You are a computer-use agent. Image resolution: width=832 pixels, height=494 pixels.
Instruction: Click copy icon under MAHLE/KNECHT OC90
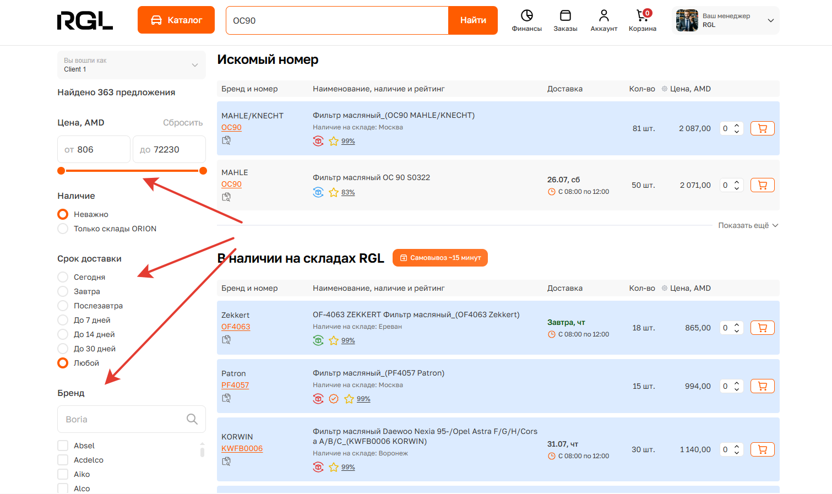[226, 140]
